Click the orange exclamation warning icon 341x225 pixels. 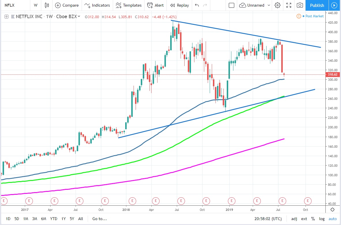point(299,16)
